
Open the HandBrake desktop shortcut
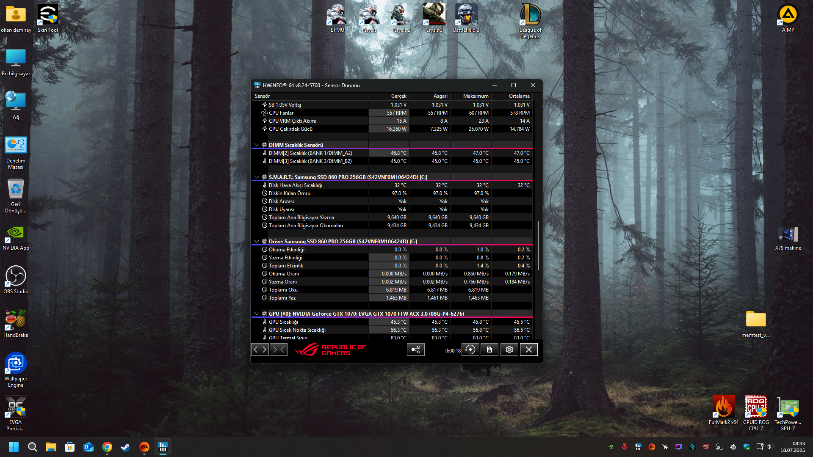click(16, 324)
